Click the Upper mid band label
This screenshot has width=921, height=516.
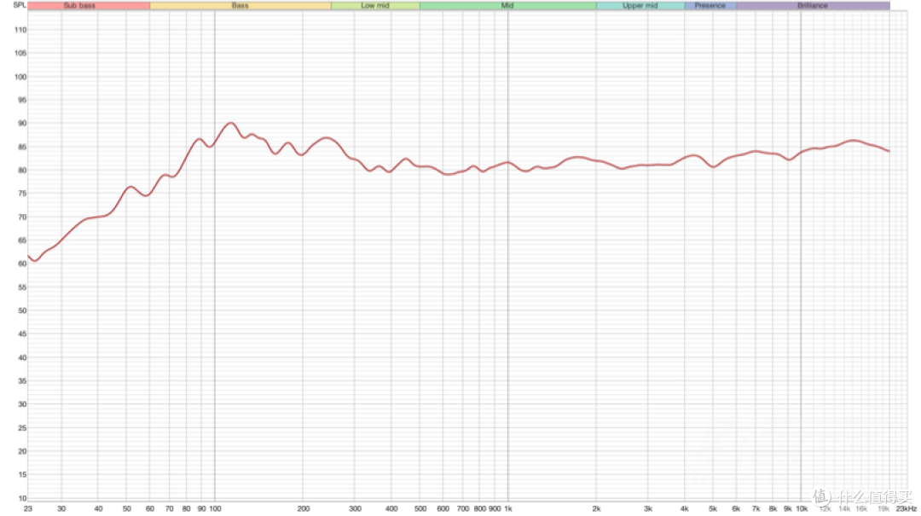click(x=640, y=5)
